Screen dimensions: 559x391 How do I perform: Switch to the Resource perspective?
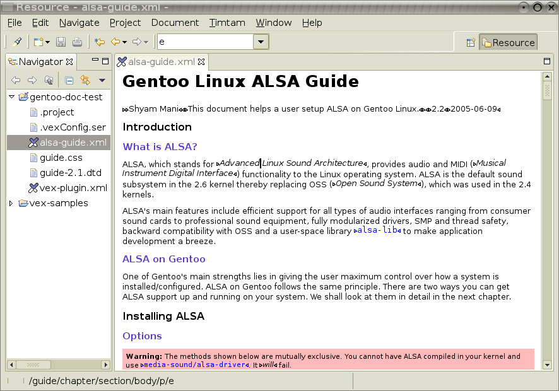click(508, 42)
